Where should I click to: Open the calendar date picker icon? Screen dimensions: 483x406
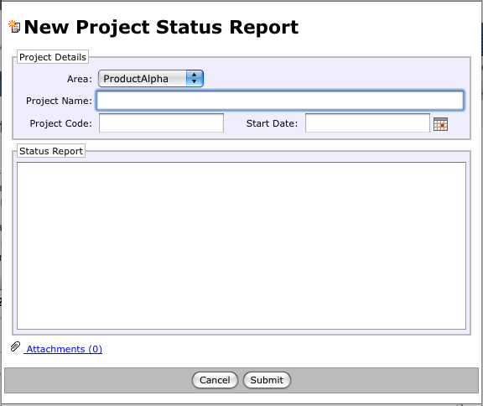coord(440,124)
